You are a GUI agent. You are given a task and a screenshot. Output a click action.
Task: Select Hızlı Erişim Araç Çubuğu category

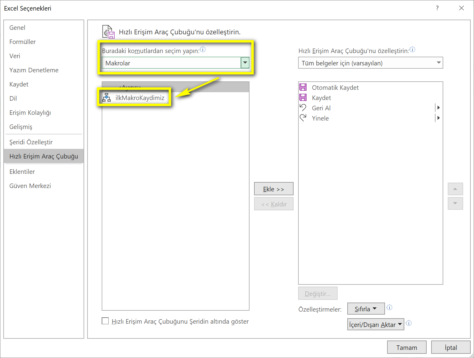[x=44, y=156]
